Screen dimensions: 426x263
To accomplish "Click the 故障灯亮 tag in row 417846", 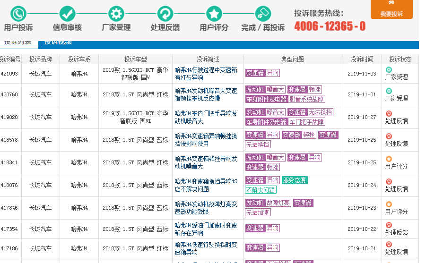I will click(x=278, y=203).
